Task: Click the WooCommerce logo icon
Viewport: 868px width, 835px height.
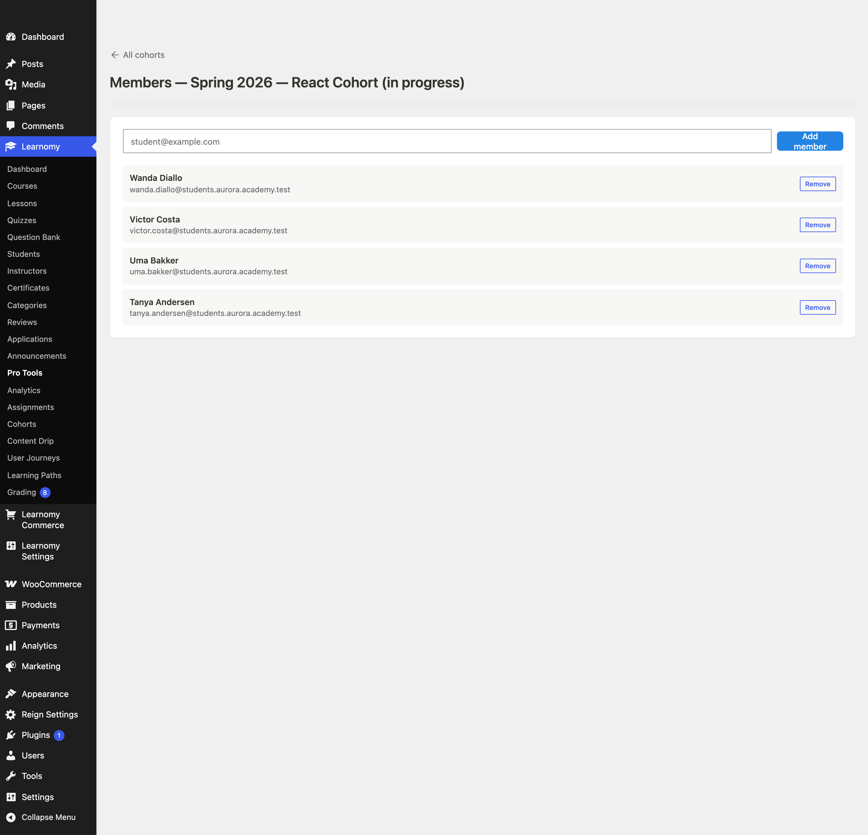Action: point(11,584)
